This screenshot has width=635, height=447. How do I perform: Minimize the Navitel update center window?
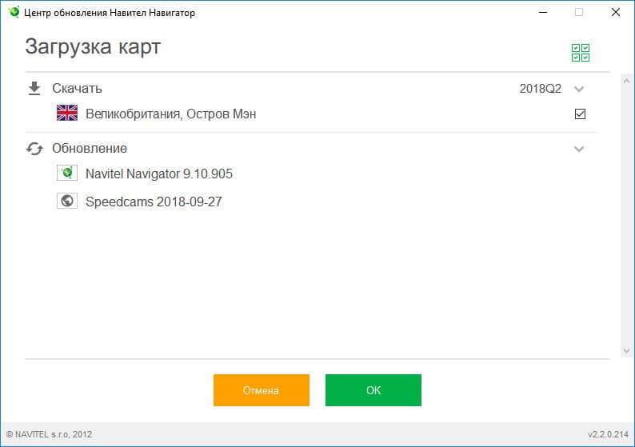pos(543,12)
